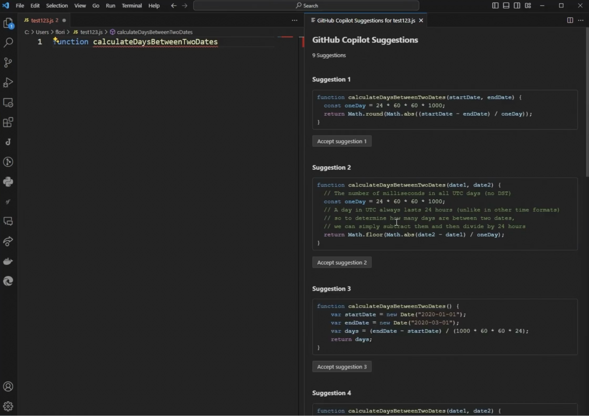Click Accept suggestion 1
This screenshot has width=589, height=416.
tap(341, 141)
